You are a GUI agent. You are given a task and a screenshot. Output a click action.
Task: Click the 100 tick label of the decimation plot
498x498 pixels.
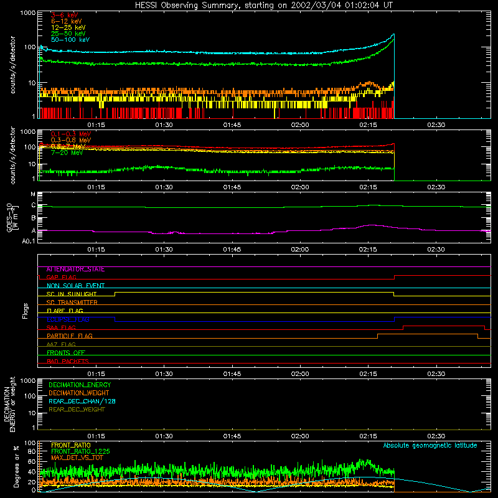pyautogui.click(x=30, y=397)
